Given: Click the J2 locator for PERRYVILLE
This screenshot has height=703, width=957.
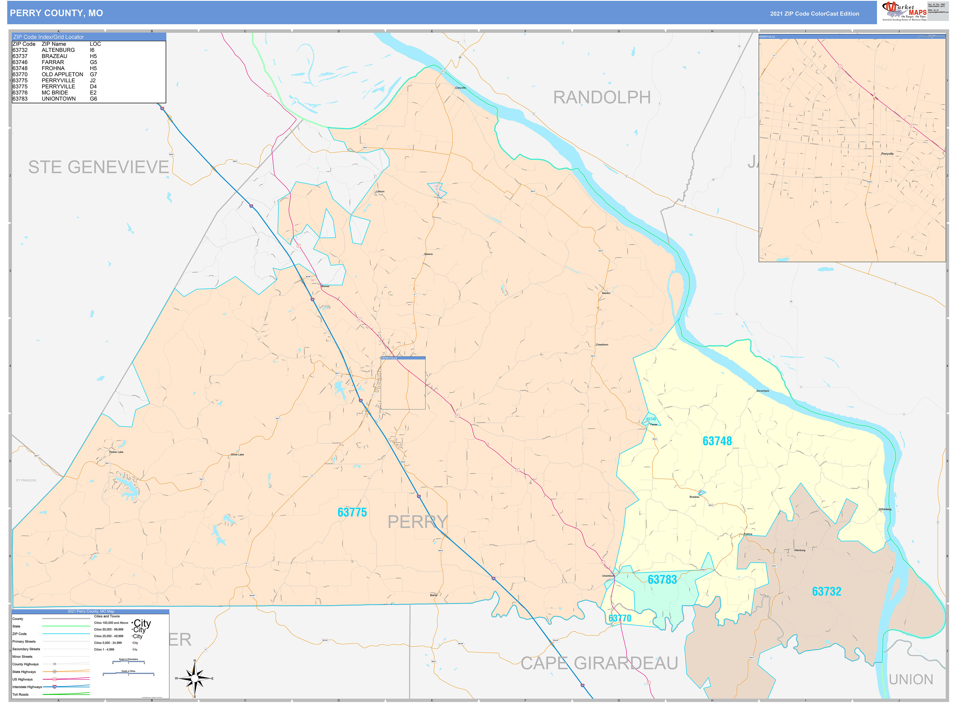Looking at the screenshot, I should [93, 80].
